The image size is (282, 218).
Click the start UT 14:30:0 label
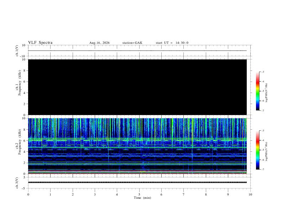[172, 43]
